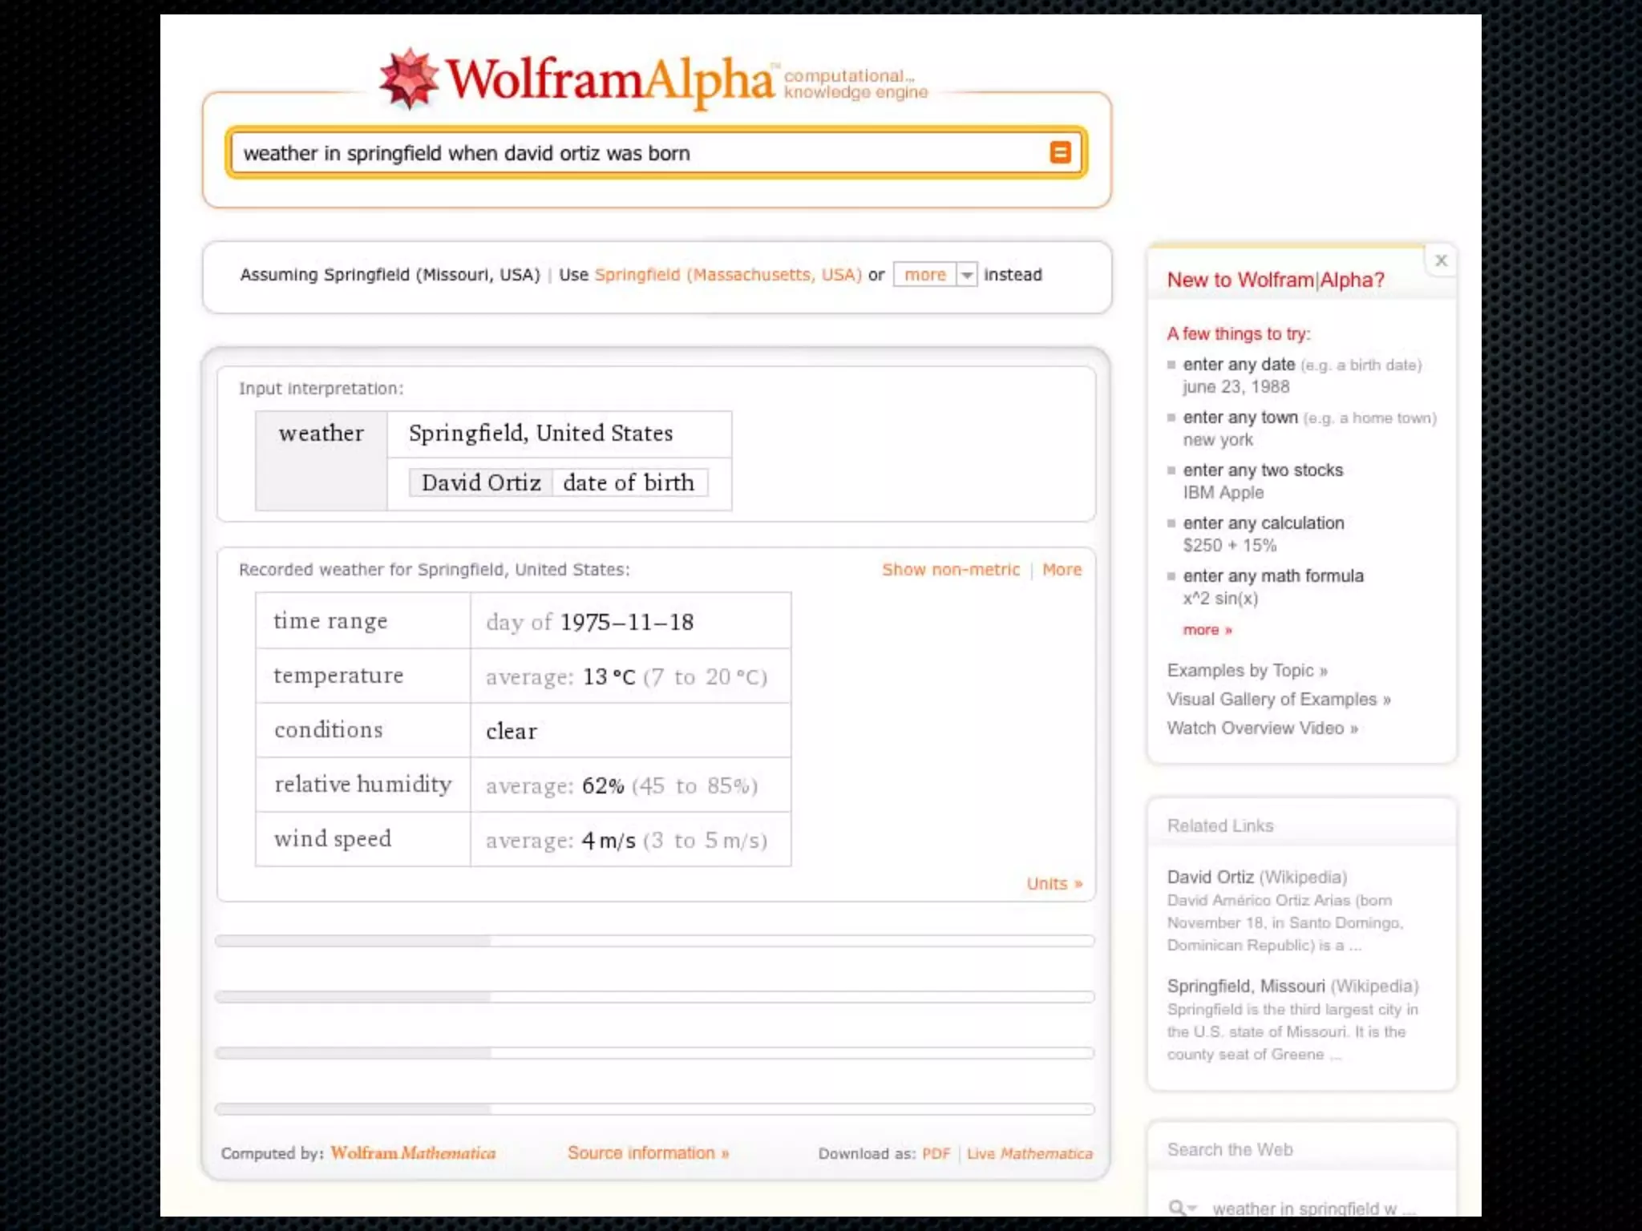This screenshot has width=1642, height=1231.
Task: Click the web search magnifier icon
Action: 1178,1207
